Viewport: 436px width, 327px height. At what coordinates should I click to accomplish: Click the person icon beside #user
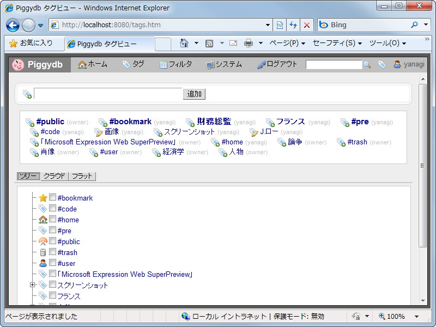point(43,263)
